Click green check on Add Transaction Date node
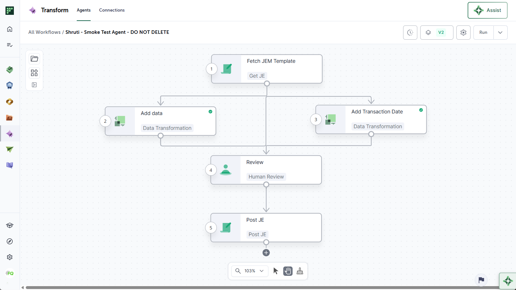Screen dimensions: 516x290 [421, 110]
